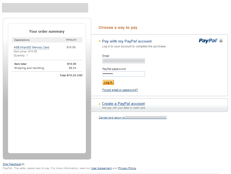Screen dimensions: 231x174
Task: Open Forgot email or password link
Action: click(120, 90)
